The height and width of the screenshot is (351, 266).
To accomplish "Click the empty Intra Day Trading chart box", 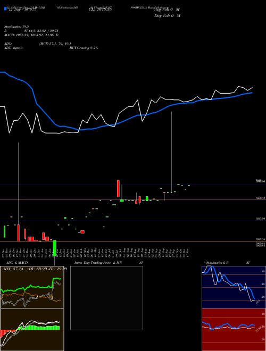I will (106, 298).
